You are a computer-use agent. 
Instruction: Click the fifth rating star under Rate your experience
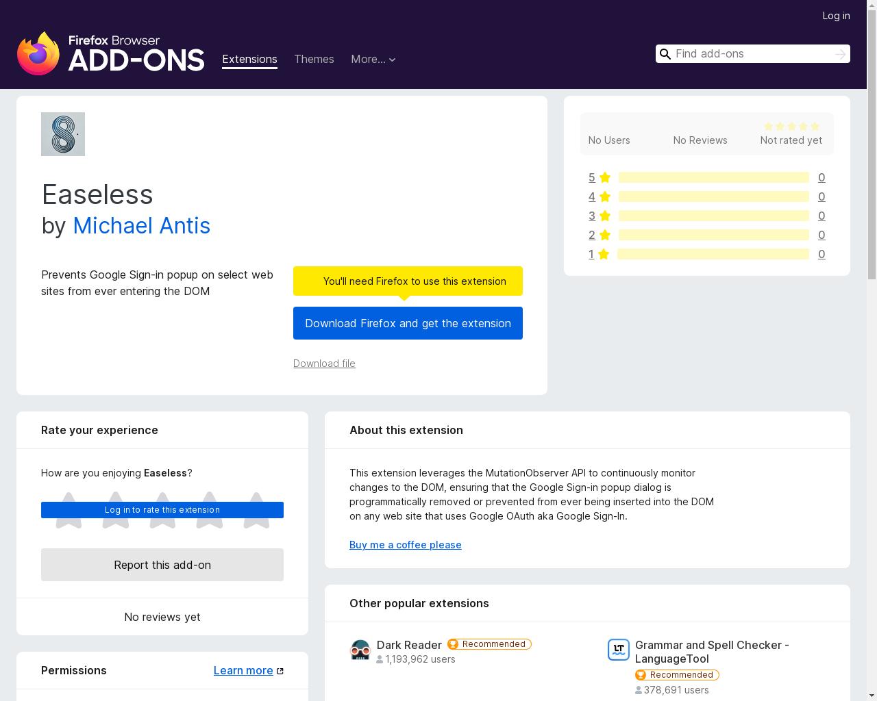click(256, 510)
